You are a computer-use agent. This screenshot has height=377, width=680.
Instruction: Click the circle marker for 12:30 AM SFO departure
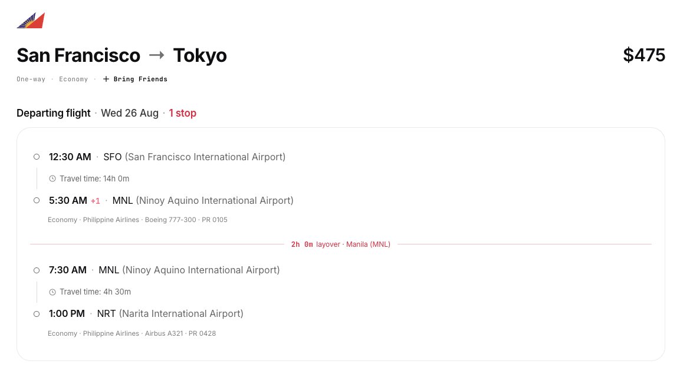click(37, 157)
